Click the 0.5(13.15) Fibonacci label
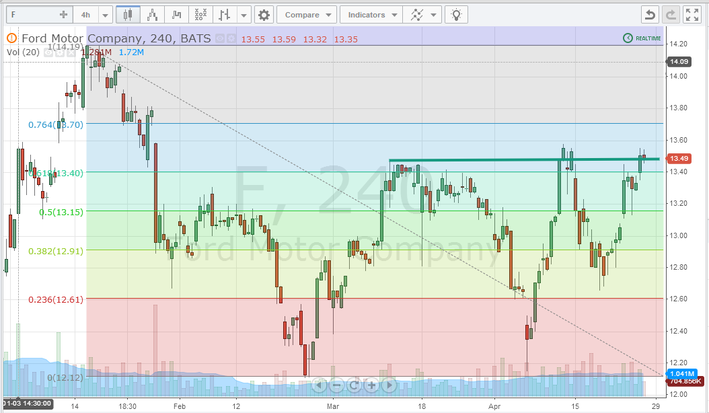This screenshot has width=709, height=413. click(61, 212)
